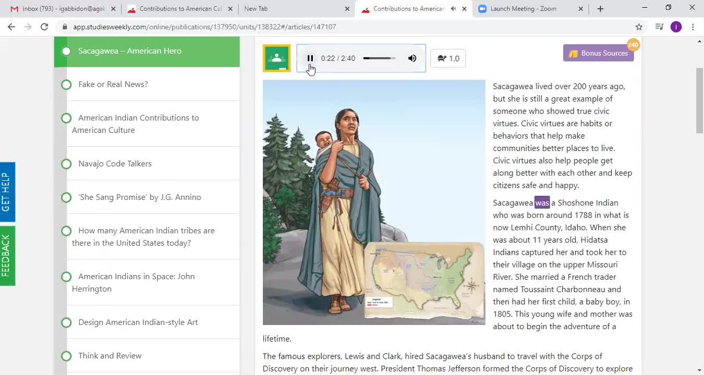Click the text "now Lemhi County, Idaho. When she"
This screenshot has height=375, width=704.
pos(560,228)
